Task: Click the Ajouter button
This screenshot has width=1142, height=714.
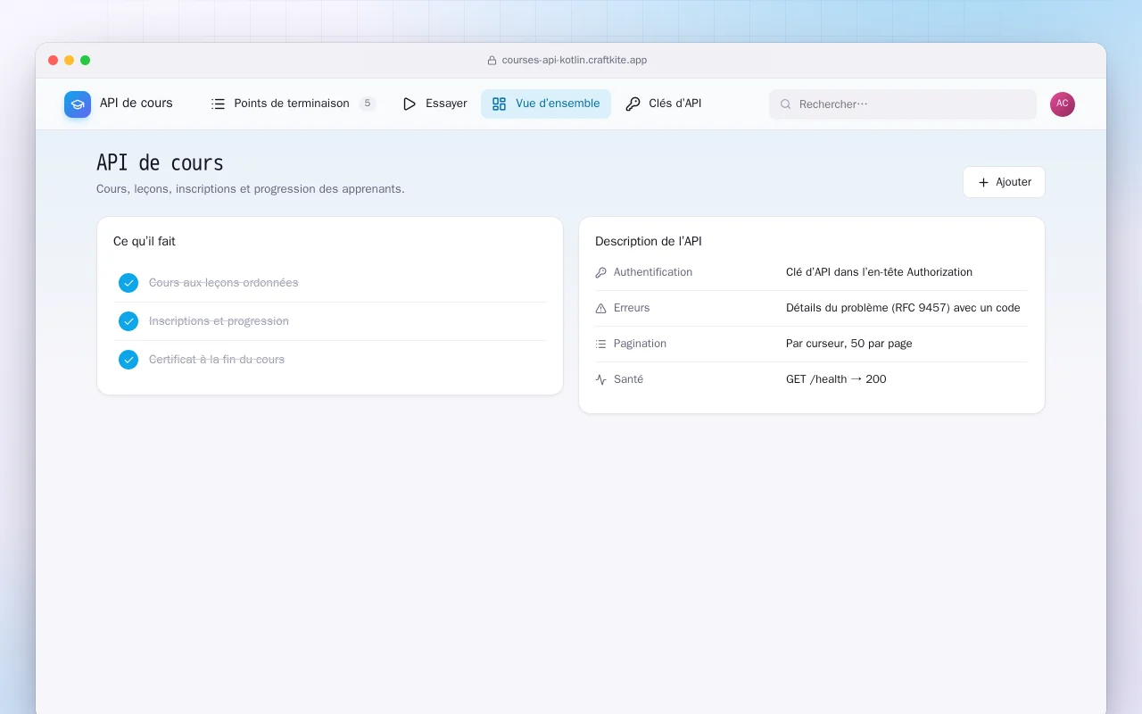Action: click(1004, 182)
